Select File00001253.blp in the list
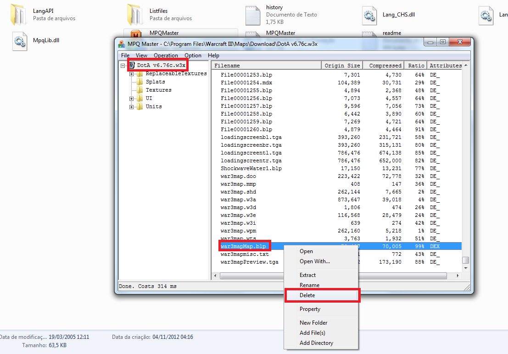508x354 pixels. pos(246,75)
